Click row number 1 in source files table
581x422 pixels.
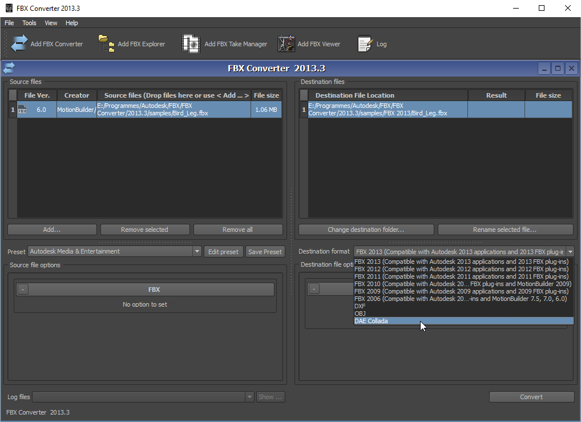[13, 110]
